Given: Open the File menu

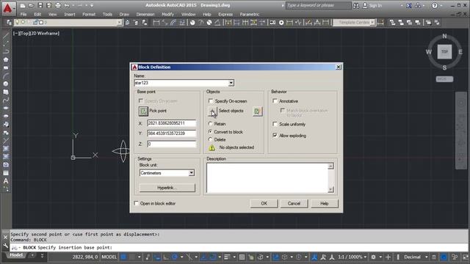Looking at the screenshot, I should coord(23,14).
